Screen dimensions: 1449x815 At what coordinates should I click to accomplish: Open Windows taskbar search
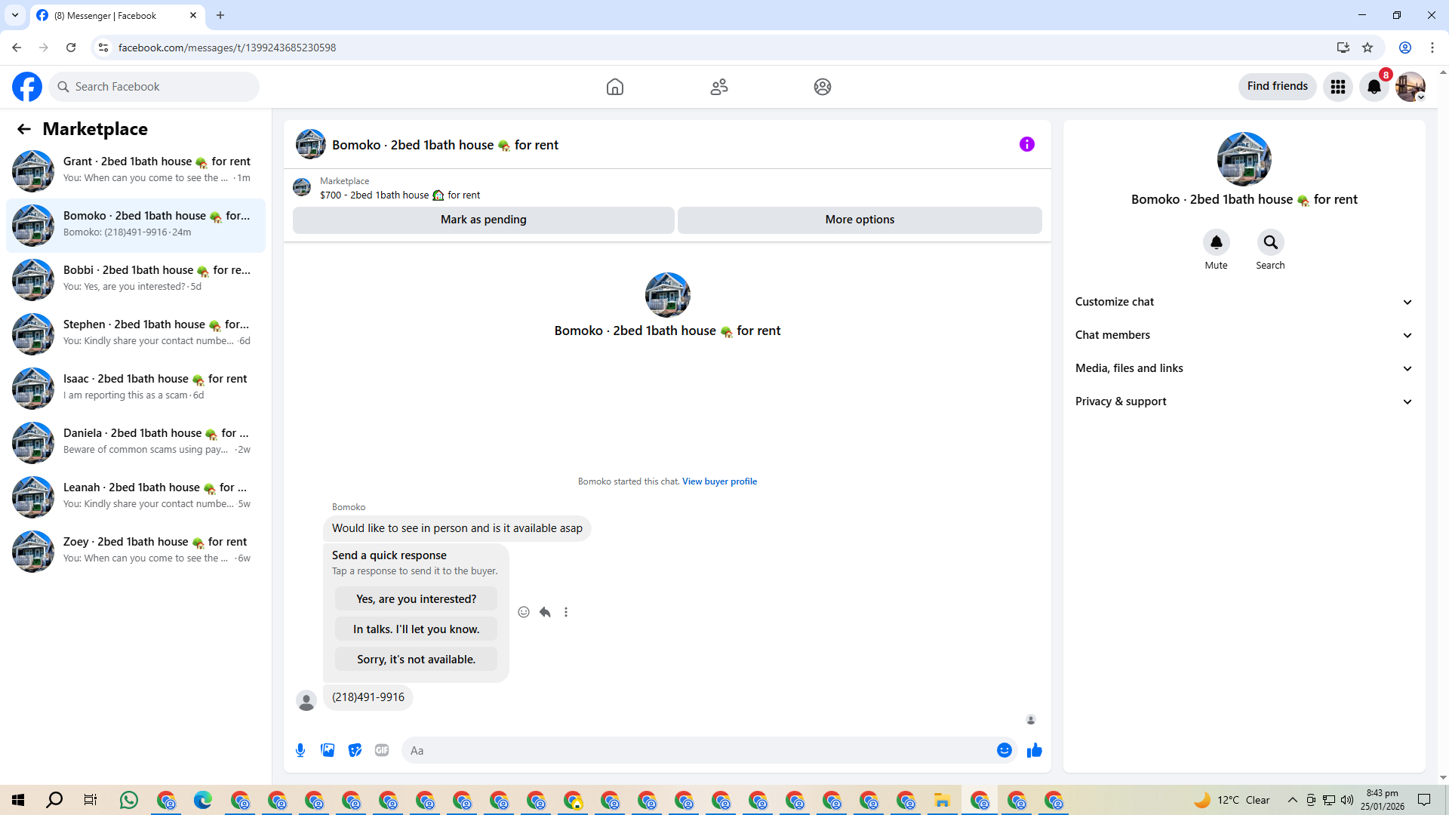(54, 800)
